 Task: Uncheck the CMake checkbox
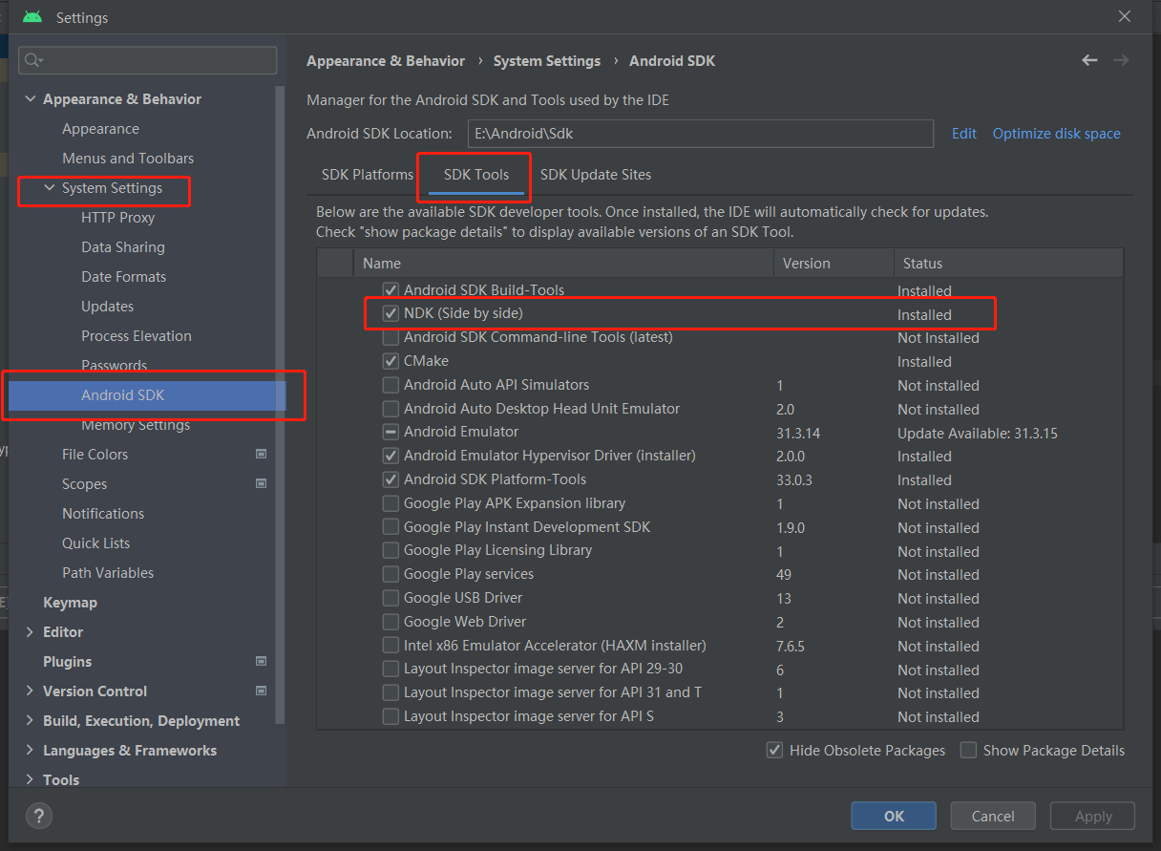(391, 361)
